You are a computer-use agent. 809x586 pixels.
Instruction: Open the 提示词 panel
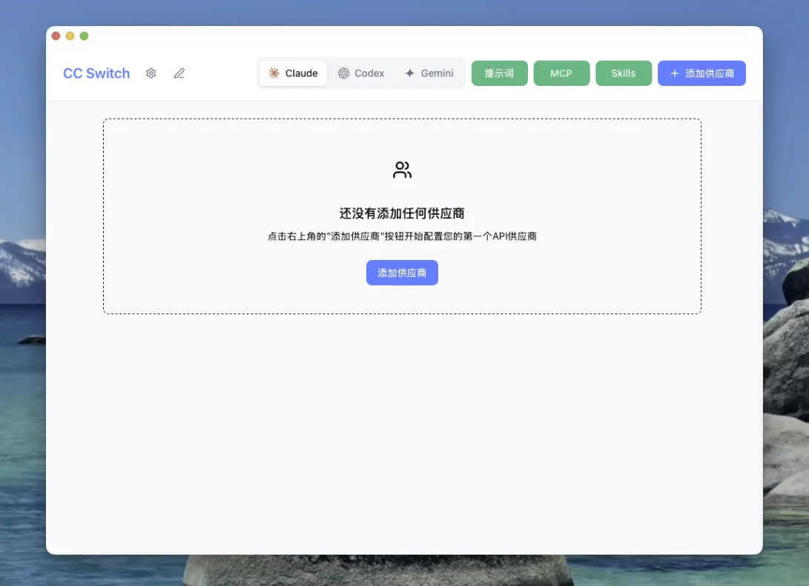tap(499, 73)
